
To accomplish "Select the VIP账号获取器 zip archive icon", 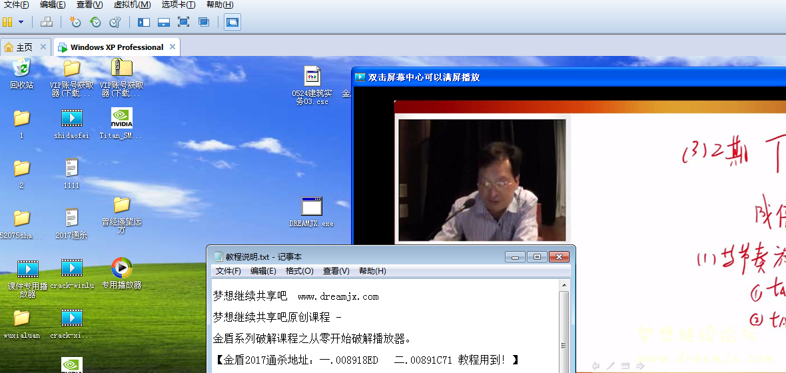I will point(122,78).
